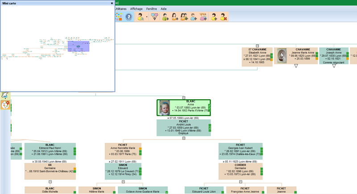Image resolution: width=357 pixels, height=194 pixels.
Task: Collapse the children node below André Louis Fichet
Action: 184,138
